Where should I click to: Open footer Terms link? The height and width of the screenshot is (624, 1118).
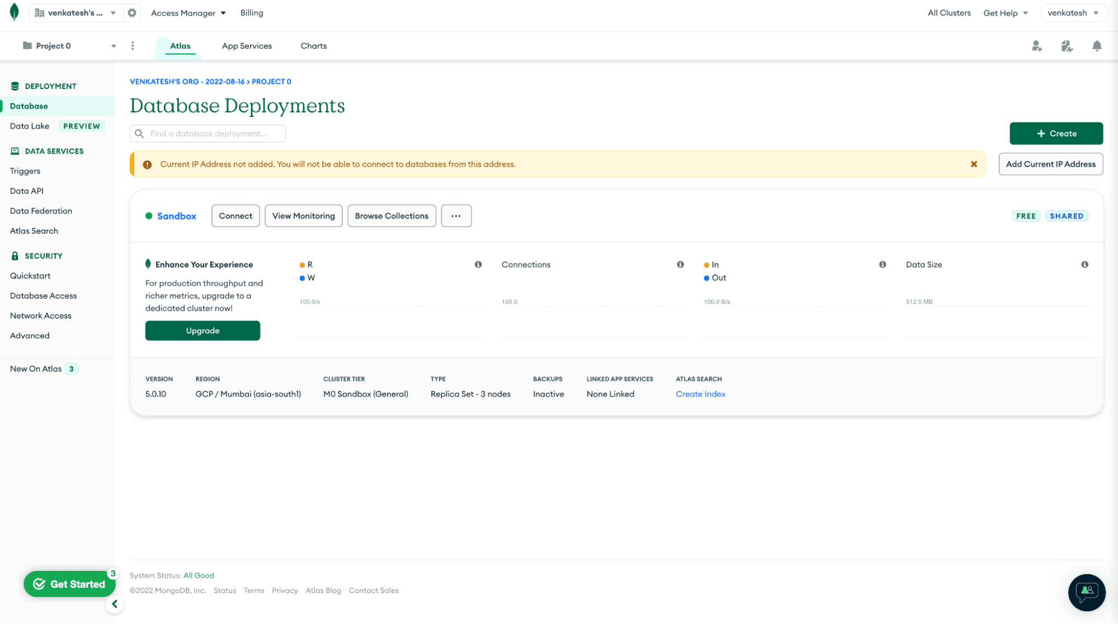[254, 590]
